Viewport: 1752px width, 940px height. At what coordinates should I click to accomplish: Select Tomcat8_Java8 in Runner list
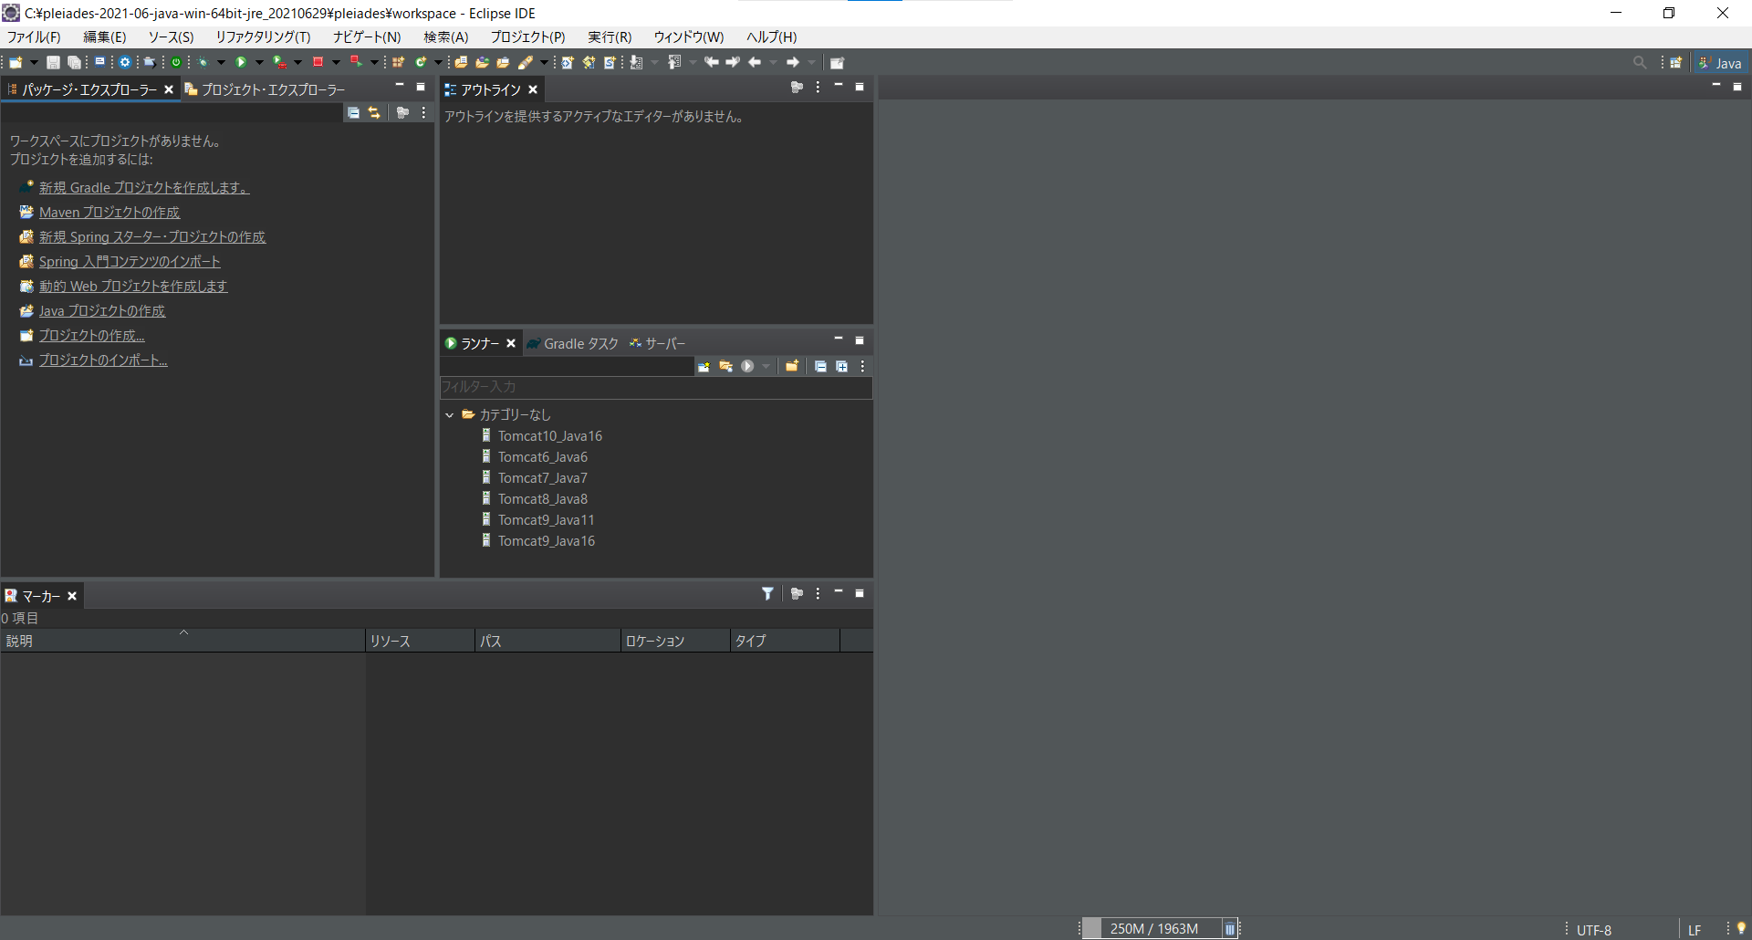click(x=542, y=499)
